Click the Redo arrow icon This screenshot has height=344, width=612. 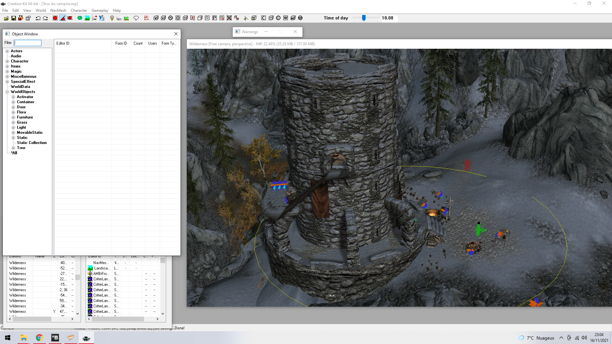click(45, 18)
